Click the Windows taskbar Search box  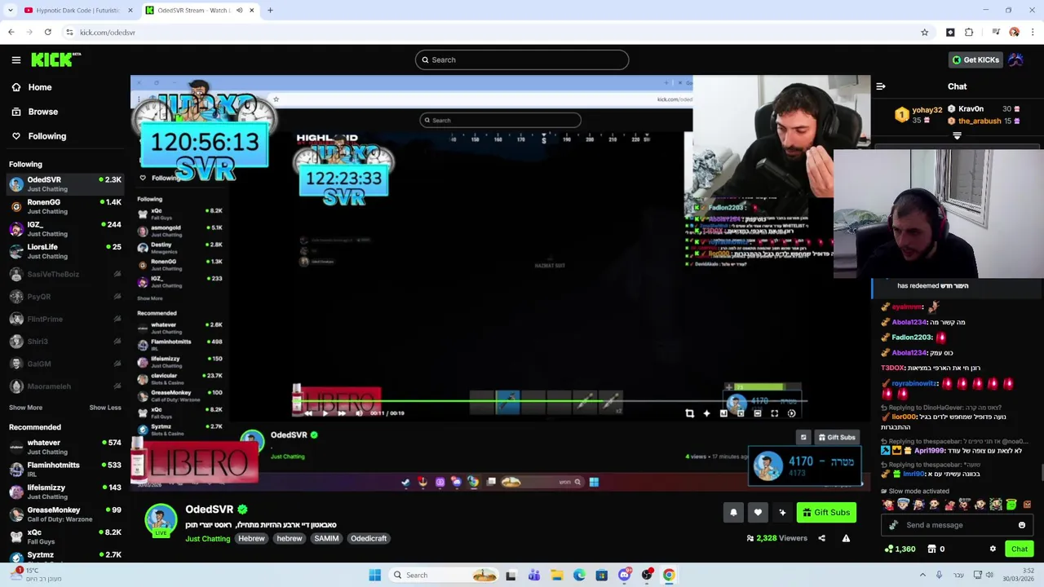[443, 575]
